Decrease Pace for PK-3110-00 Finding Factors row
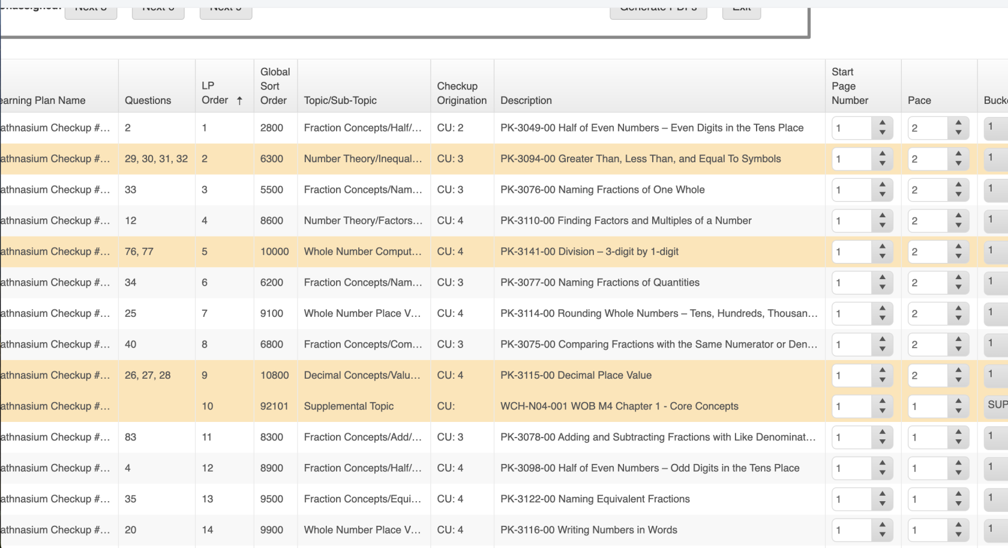The image size is (1008, 548). tap(958, 226)
